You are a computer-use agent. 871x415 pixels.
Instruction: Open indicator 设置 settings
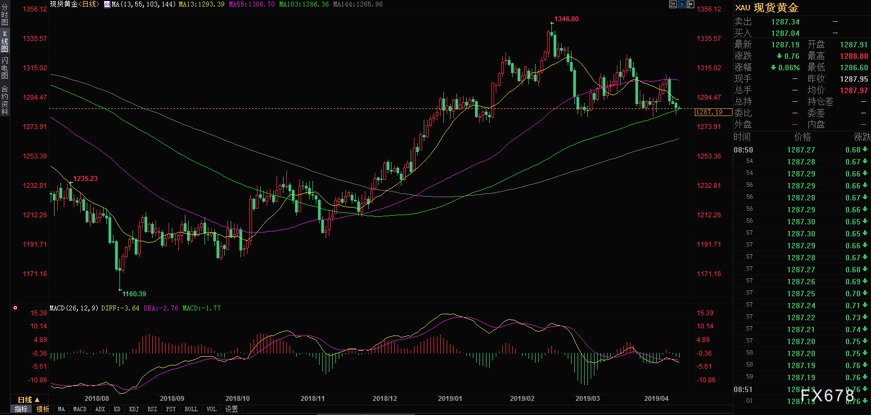[x=231, y=409]
